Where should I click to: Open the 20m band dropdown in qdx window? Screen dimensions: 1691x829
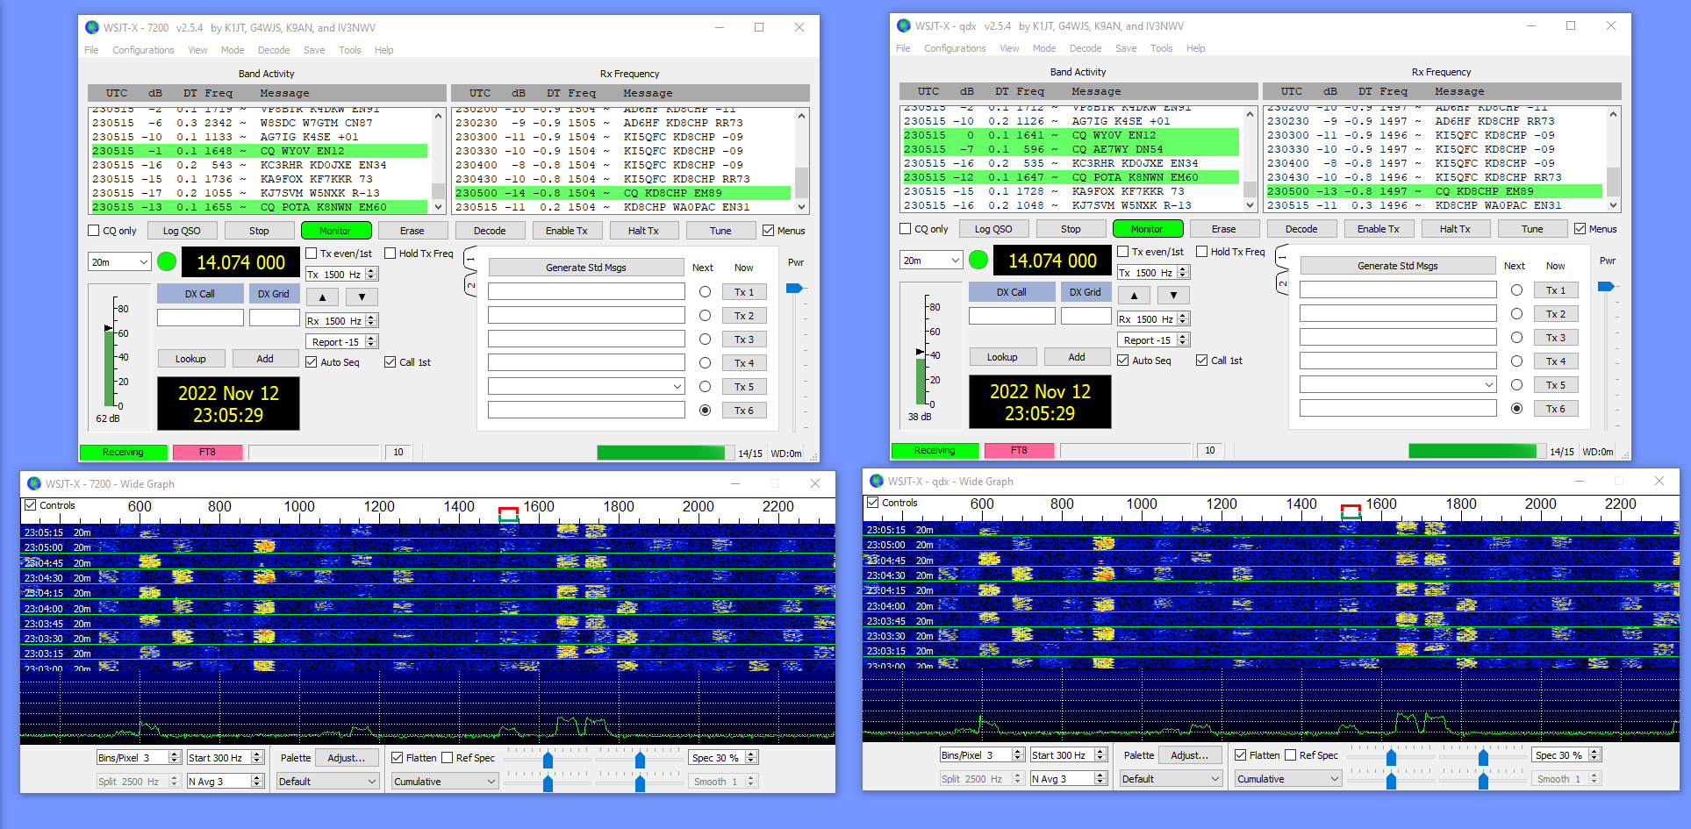(931, 261)
